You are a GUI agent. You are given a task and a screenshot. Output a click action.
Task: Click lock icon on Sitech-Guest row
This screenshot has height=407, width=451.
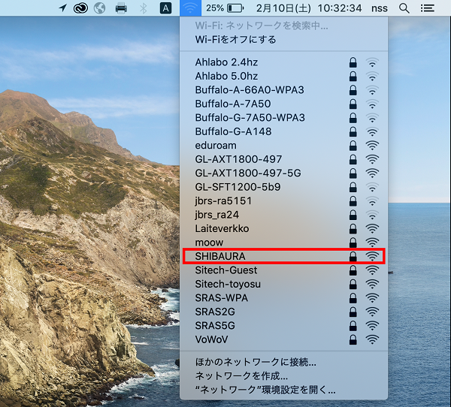353,270
